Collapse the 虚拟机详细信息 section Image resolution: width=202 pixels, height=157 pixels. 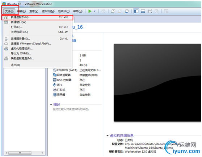[108, 136]
